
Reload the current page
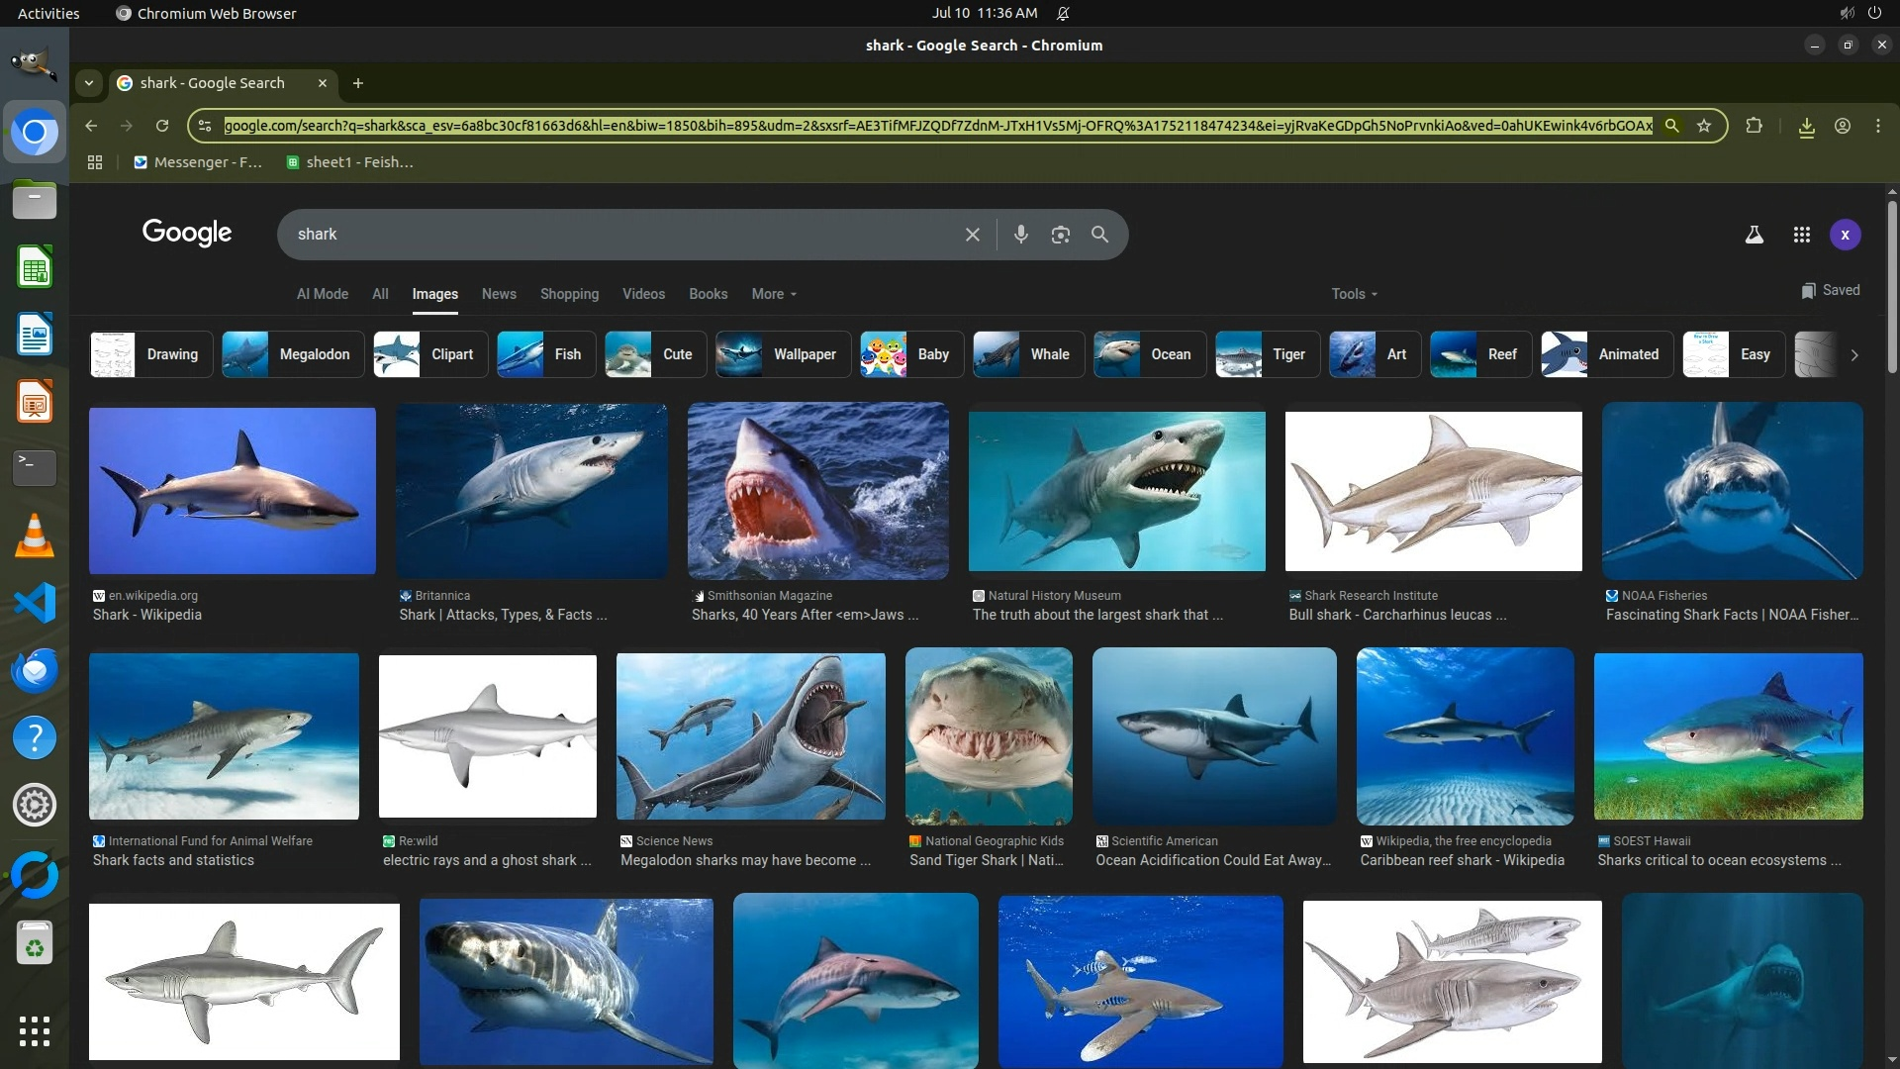162,126
